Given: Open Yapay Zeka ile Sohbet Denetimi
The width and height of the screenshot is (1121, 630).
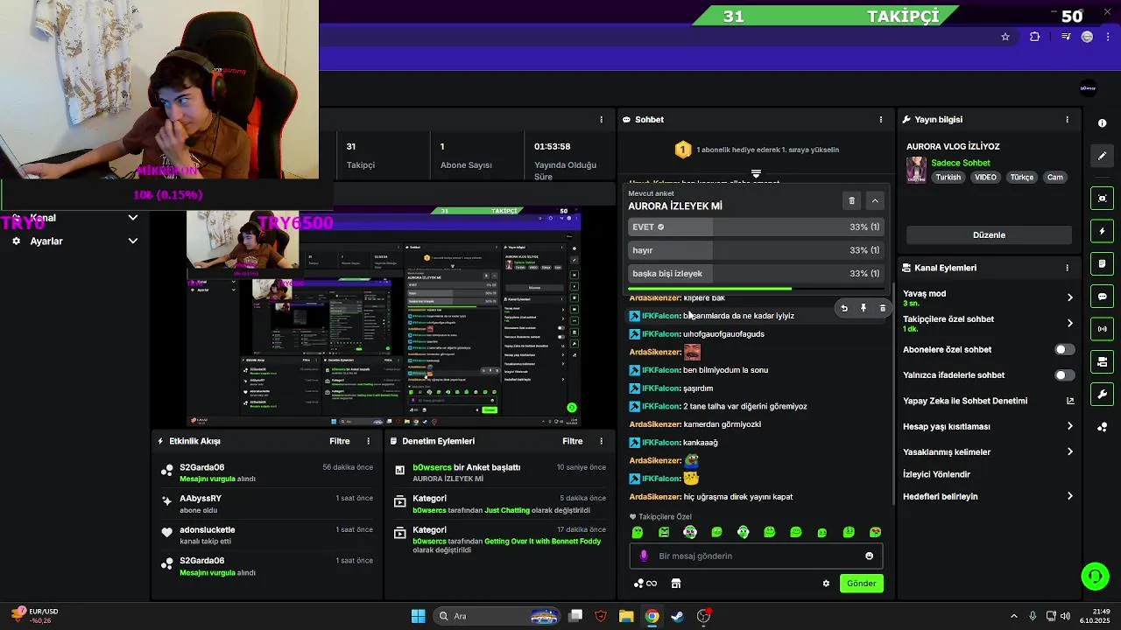Looking at the screenshot, I should click(988, 401).
